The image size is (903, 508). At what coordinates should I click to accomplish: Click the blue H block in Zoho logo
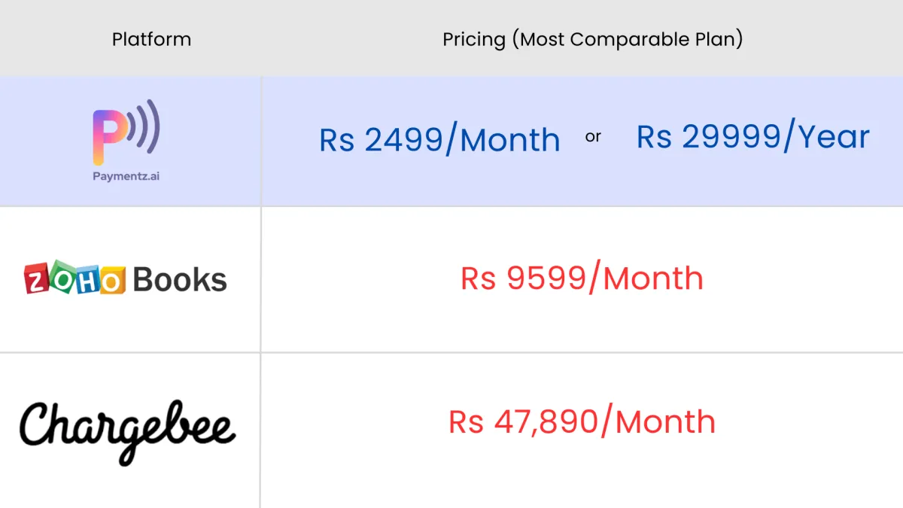87,278
